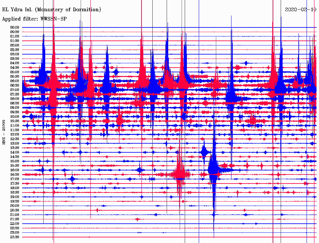This screenshot has width=319, height=243.
Task: Click the 22:30 time label
Action: 15,228
